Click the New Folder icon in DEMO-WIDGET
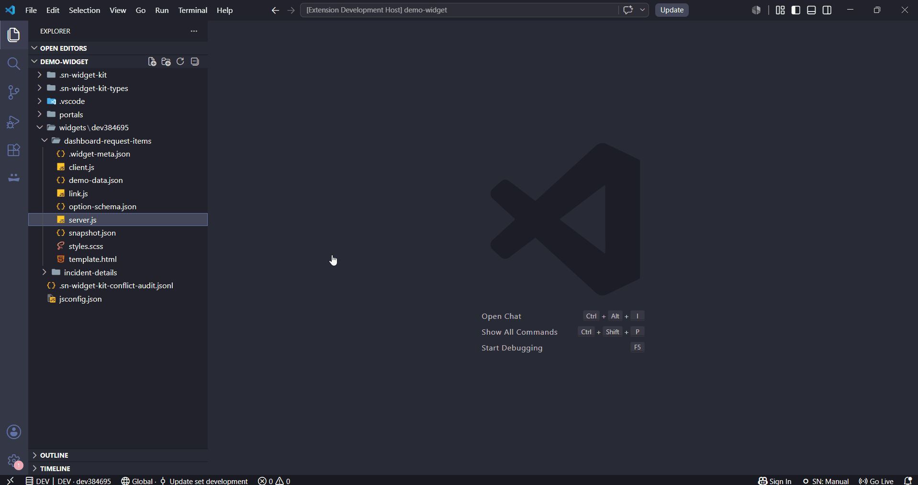The height and width of the screenshot is (485, 918). pos(166,61)
